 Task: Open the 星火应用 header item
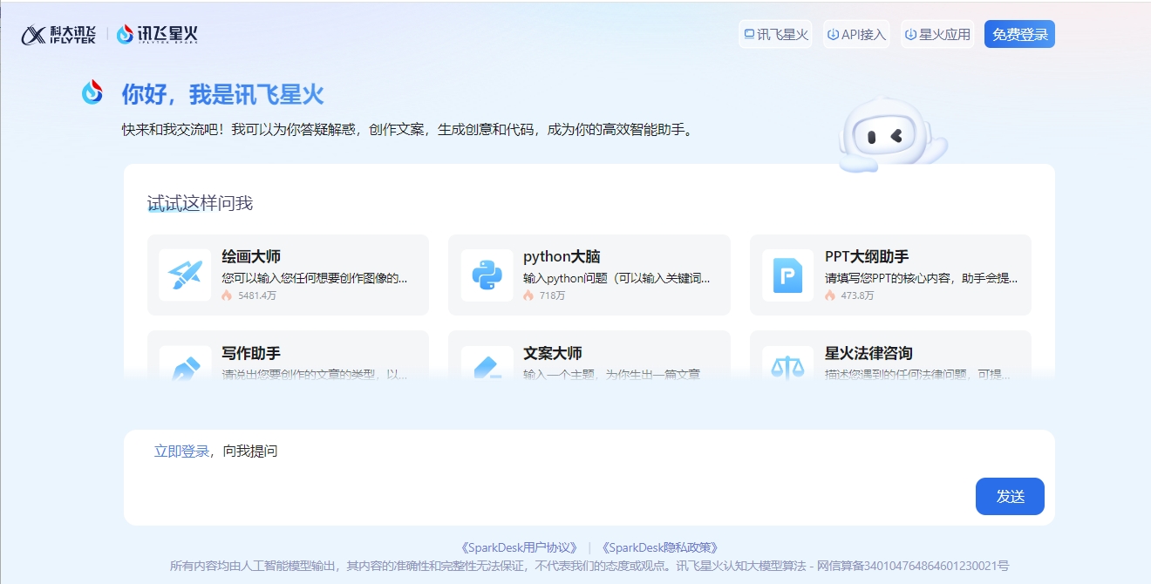[937, 35]
